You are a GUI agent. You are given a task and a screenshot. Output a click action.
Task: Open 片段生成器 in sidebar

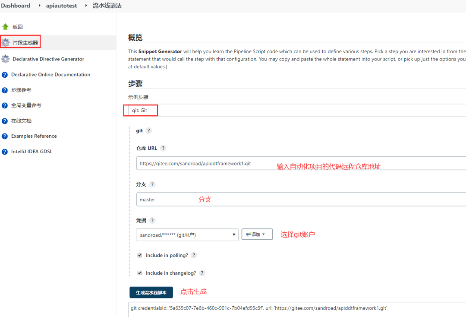25,43
